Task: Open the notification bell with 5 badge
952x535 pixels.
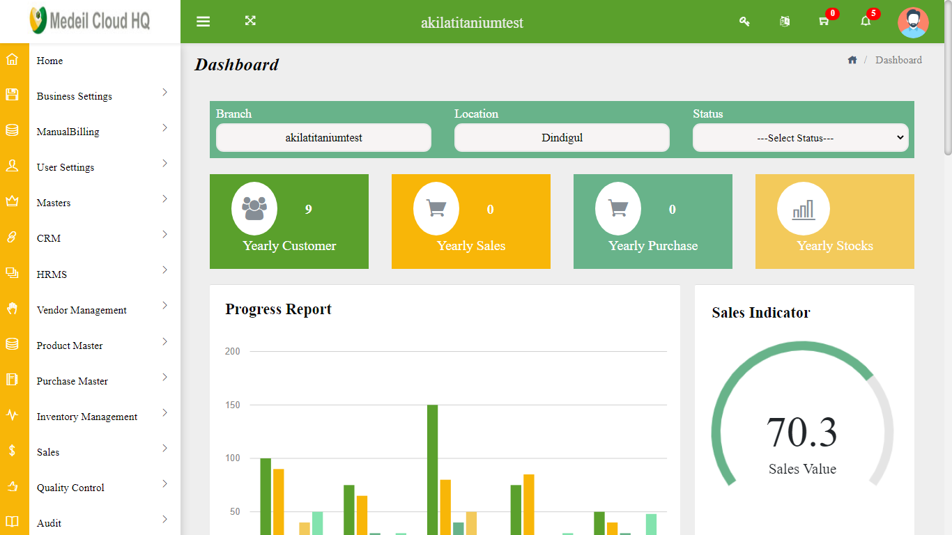Action: pos(866,21)
